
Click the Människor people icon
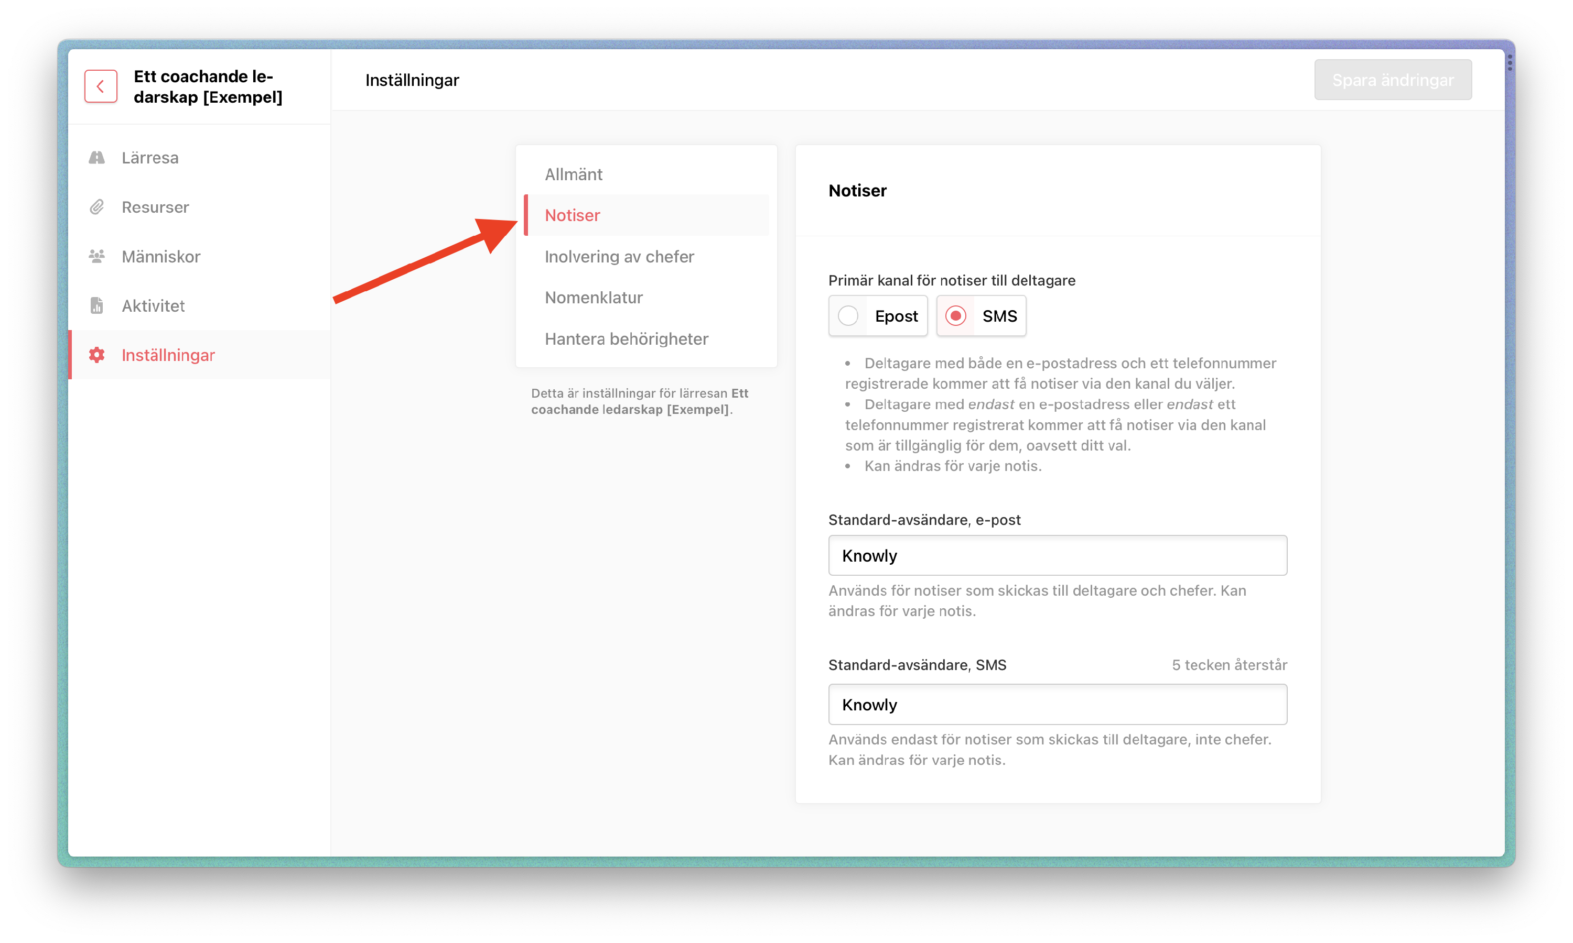96,256
